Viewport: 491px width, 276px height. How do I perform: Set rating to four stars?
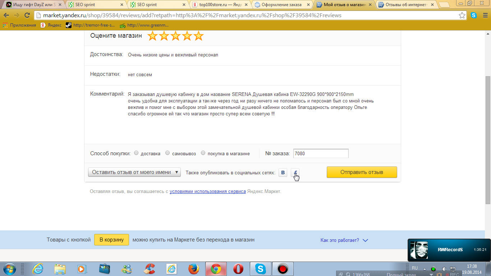click(187, 36)
